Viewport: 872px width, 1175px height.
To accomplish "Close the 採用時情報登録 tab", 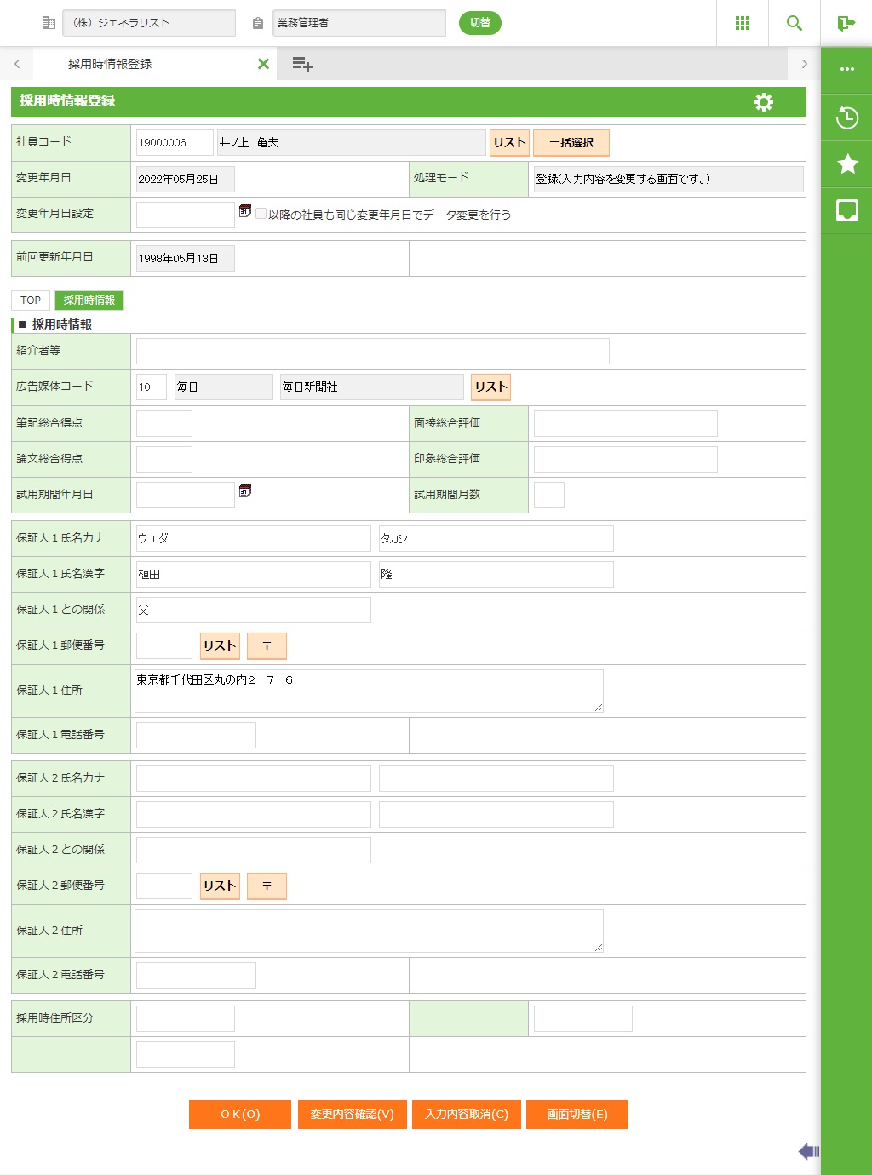I will pyautogui.click(x=263, y=64).
